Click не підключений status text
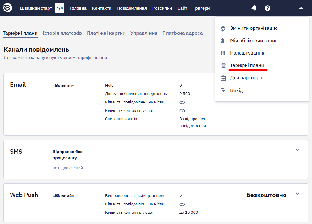Screen dimensions: 312x224 (x=68, y=168)
